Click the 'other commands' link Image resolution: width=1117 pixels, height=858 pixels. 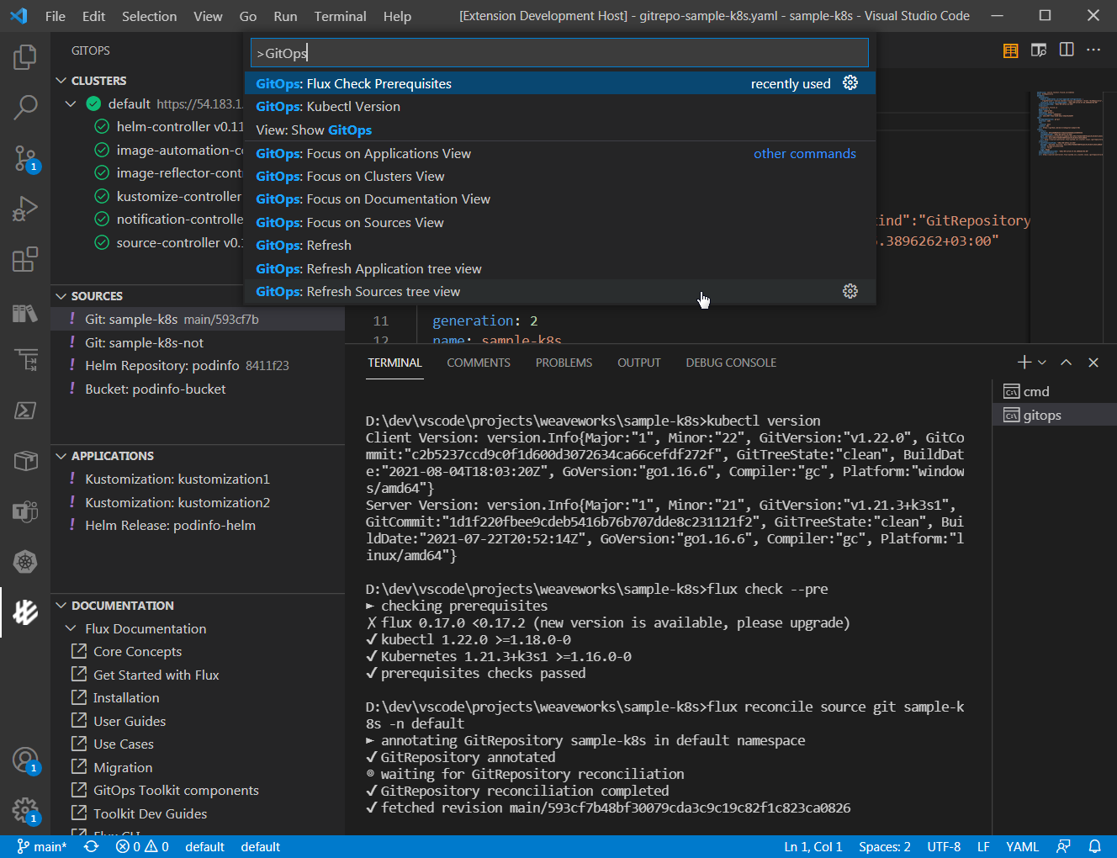tap(804, 153)
